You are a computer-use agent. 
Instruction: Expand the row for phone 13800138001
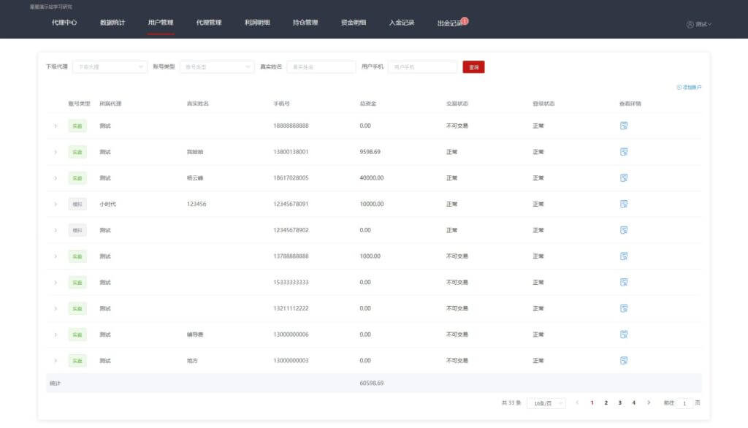coord(56,152)
